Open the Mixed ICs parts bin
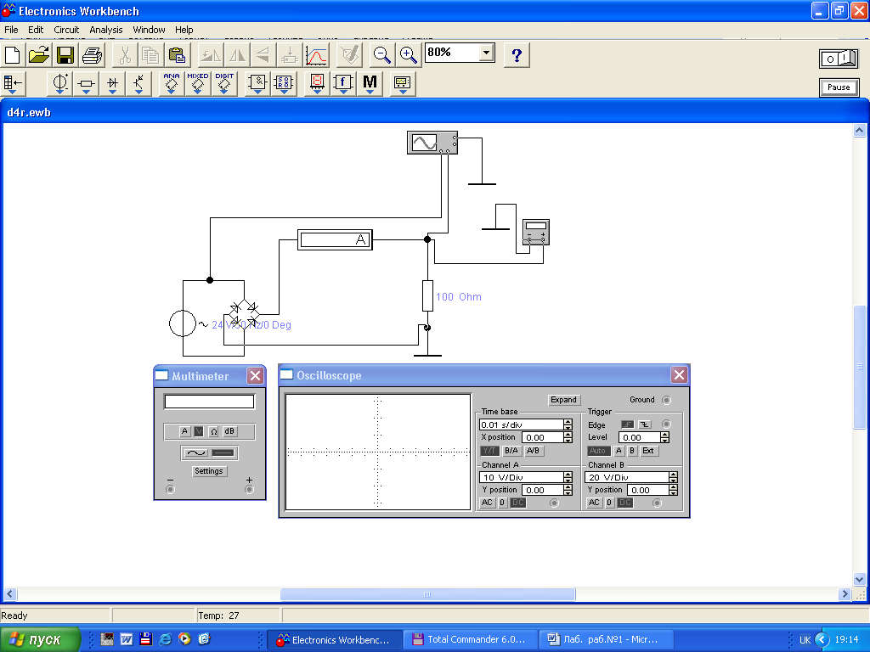Screen dimensions: 870x652 (197, 84)
